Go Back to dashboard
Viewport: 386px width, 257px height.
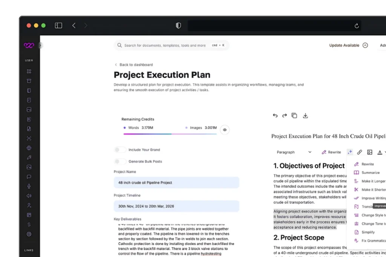[134, 65]
